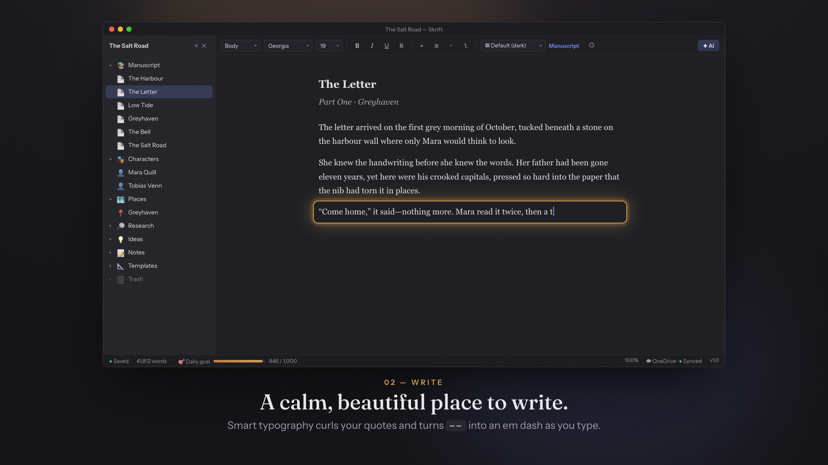Expand the Ideas folder

(x=110, y=239)
